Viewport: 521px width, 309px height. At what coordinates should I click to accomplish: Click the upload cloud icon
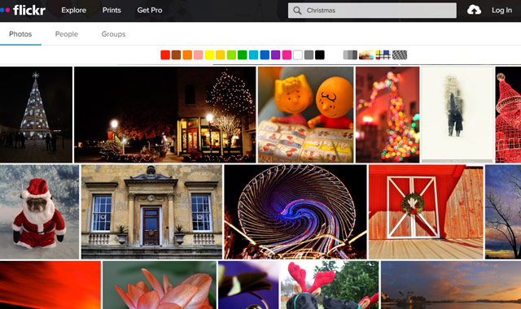(x=474, y=11)
